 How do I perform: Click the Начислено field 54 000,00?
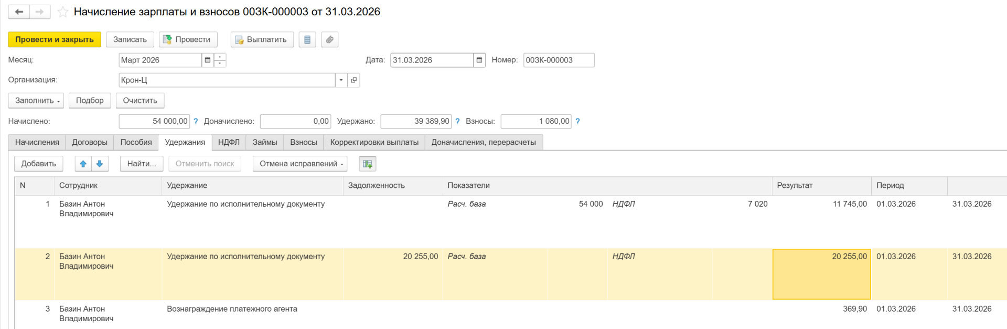[154, 121]
